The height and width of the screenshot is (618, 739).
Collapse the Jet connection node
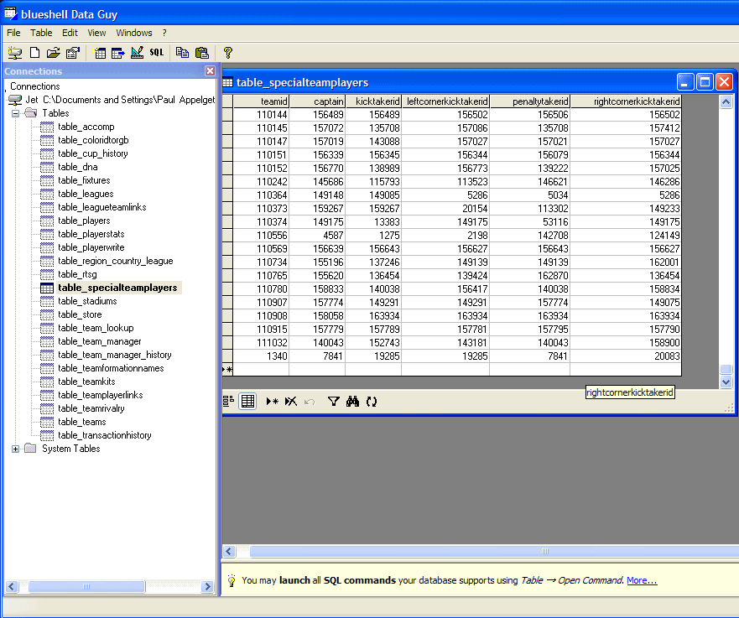coord(16,100)
